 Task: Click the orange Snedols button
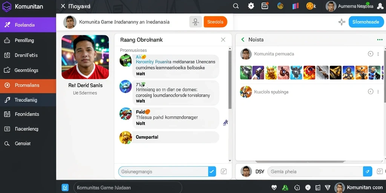click(215, 22)
